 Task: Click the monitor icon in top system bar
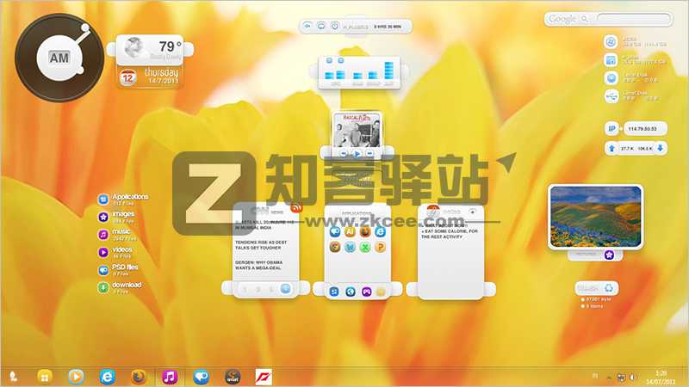point(321,26)
